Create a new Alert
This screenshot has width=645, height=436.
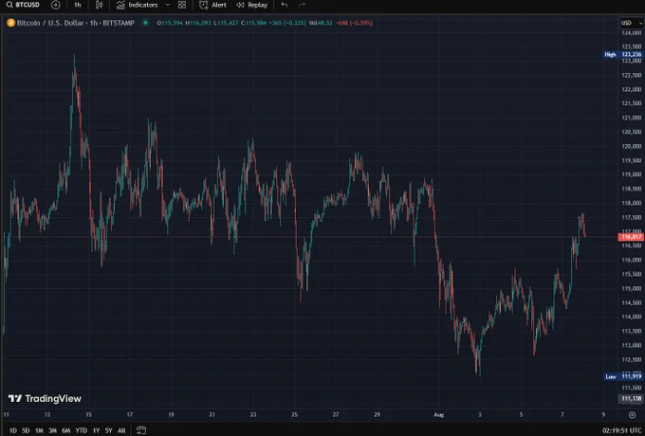coord(212,5)
